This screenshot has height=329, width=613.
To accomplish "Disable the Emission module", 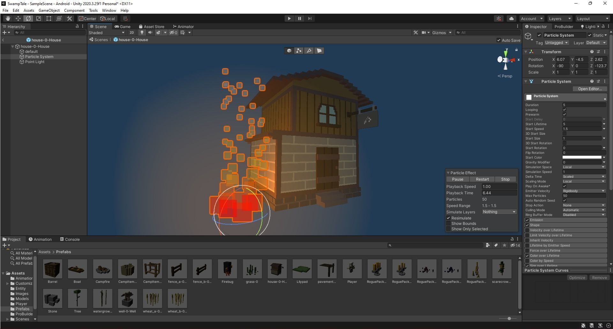I will tap(527, 220).
